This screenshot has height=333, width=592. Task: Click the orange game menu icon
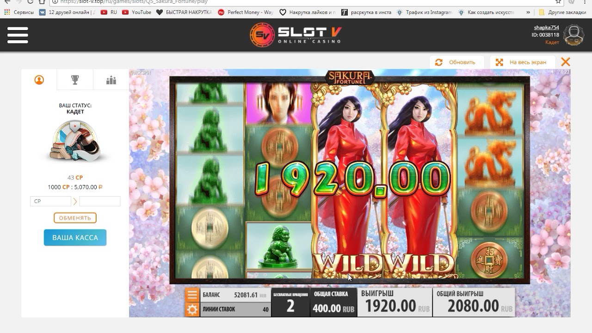(x=192, y=295)
